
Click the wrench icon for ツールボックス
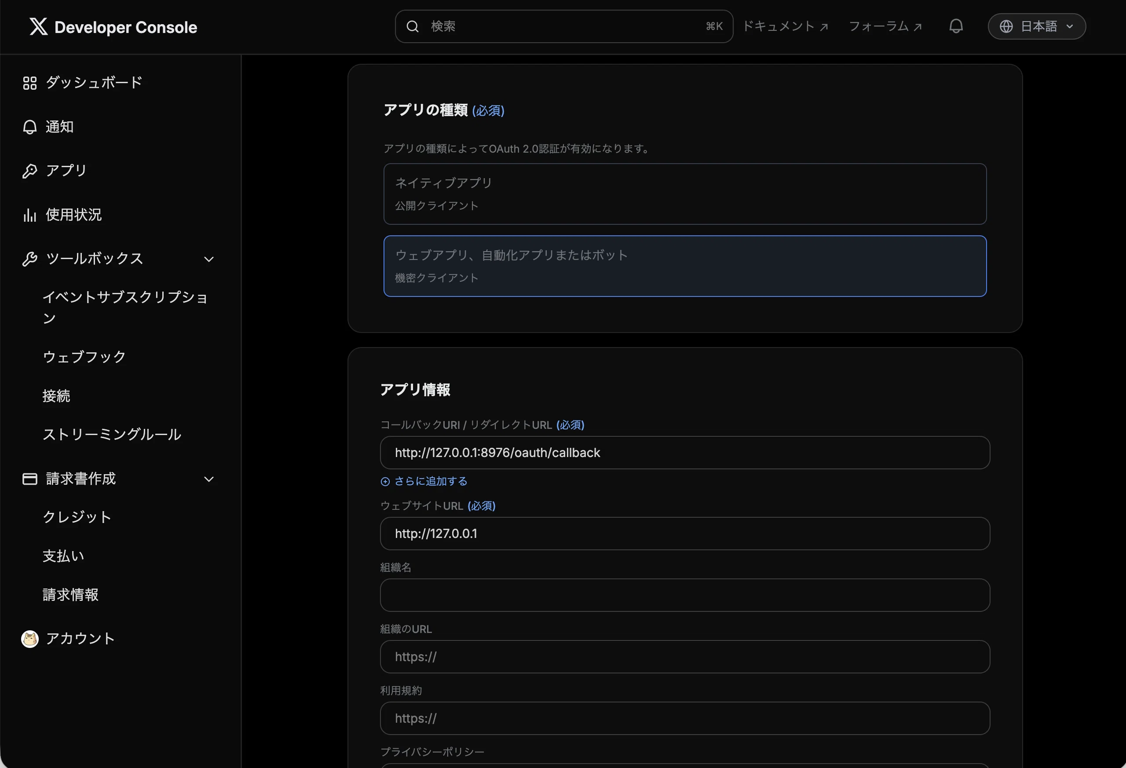point(30,259)
